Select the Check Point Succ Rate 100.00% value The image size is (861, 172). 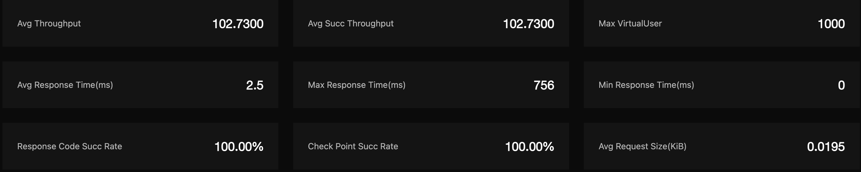[529, 147]
